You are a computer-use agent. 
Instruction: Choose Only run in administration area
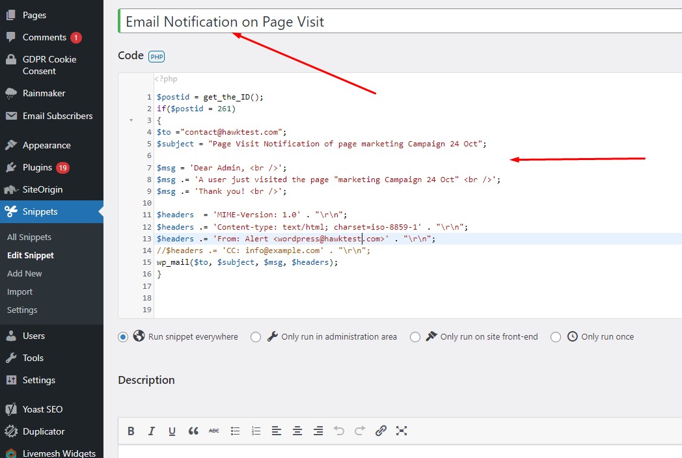tap(256, 337)
